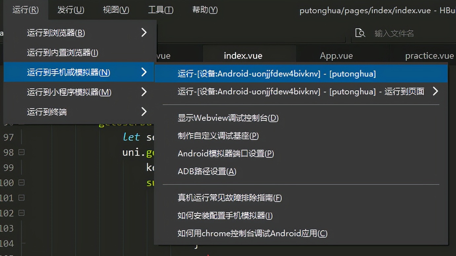
Task: Expand the 运行到小程序模拟器 submenu
Action: coord(144,92)
